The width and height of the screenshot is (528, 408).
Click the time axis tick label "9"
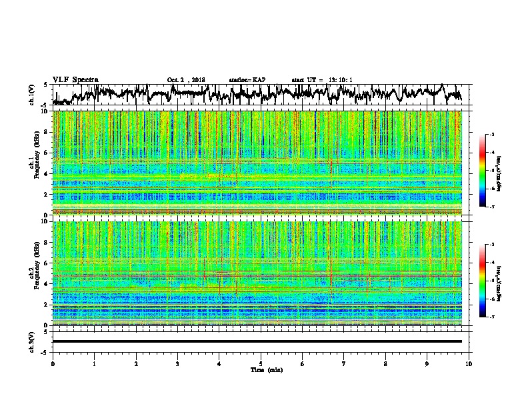427,364
